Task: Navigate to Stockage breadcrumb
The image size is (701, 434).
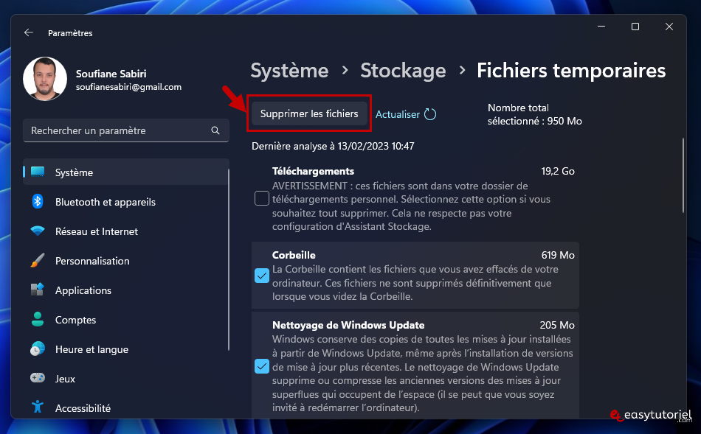Action: pyautogui.click(x=403, y=71)
